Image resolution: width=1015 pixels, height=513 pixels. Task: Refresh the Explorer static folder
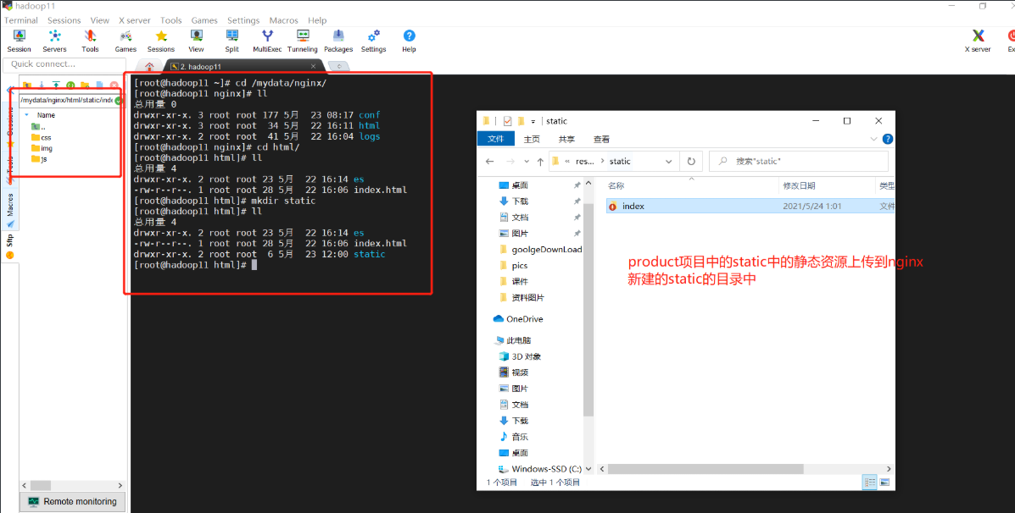[691, 162]
